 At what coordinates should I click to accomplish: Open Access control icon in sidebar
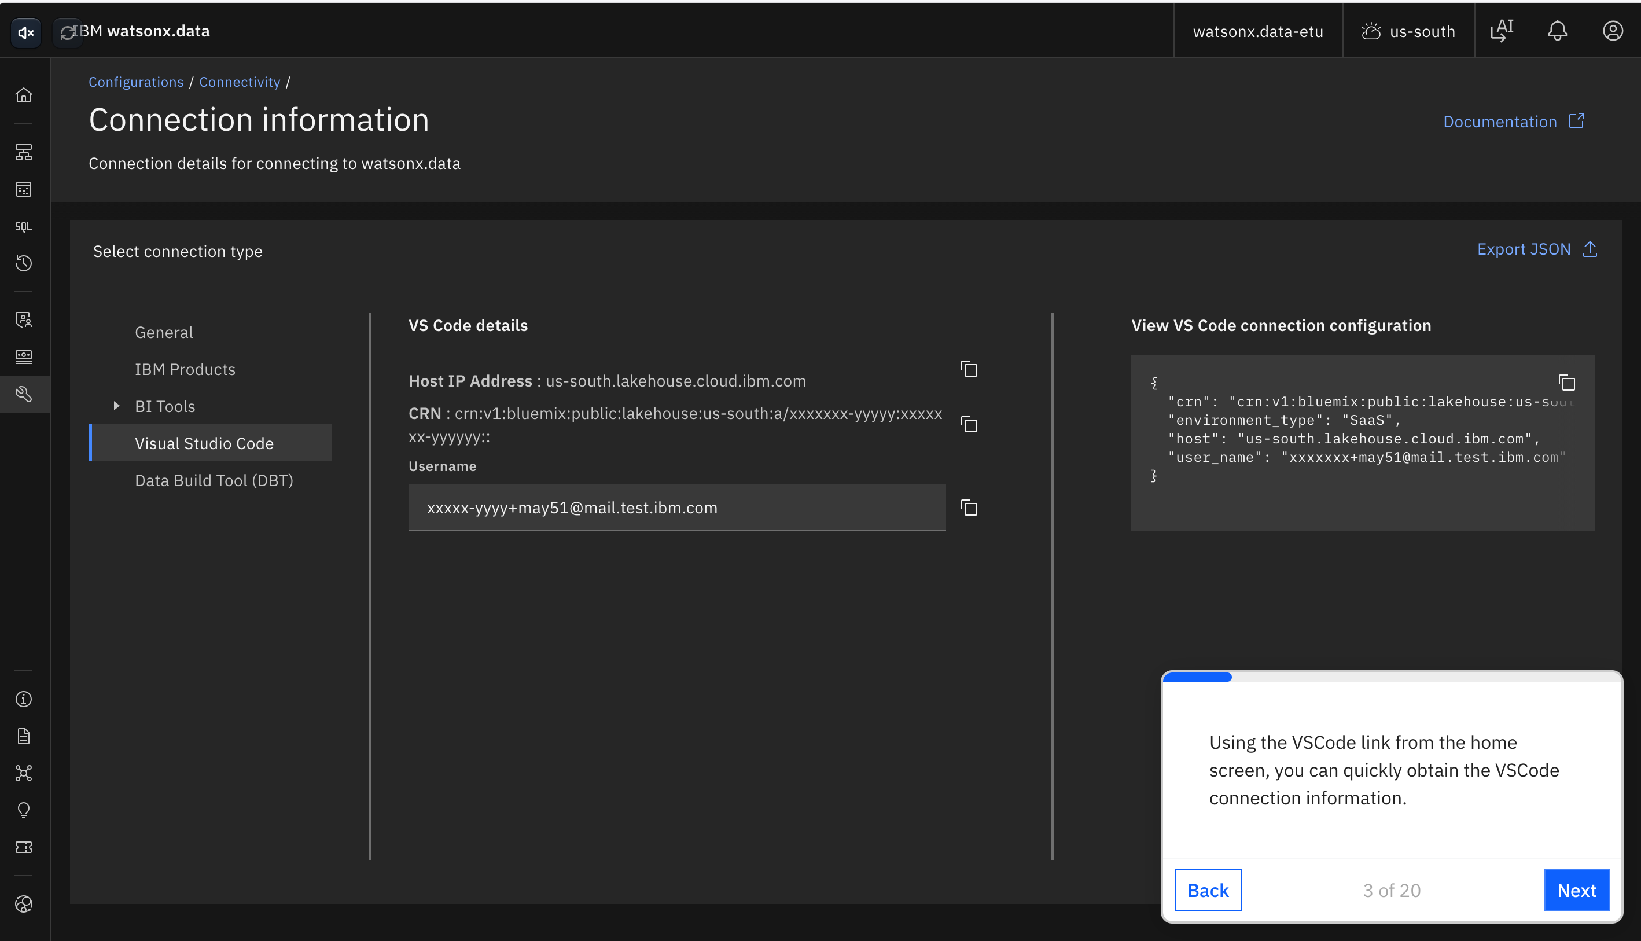(x=24, y=319)
